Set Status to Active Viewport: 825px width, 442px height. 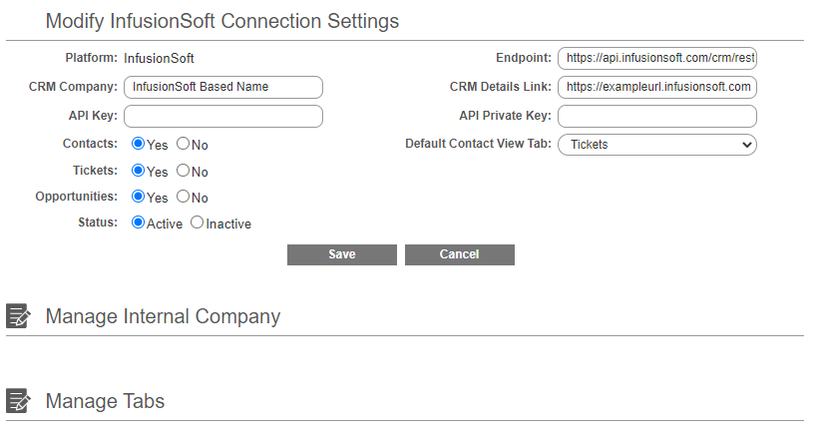click(x=139, y=222)
